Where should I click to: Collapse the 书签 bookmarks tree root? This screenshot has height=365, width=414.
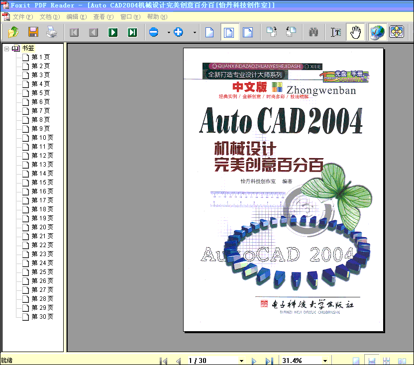point(6,49)
